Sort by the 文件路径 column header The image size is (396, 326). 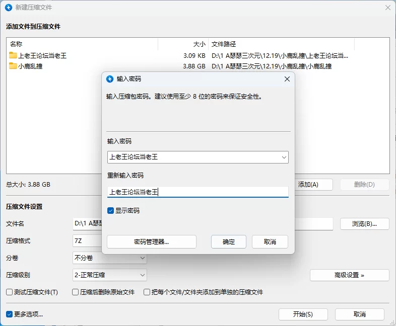pos(281,44)
